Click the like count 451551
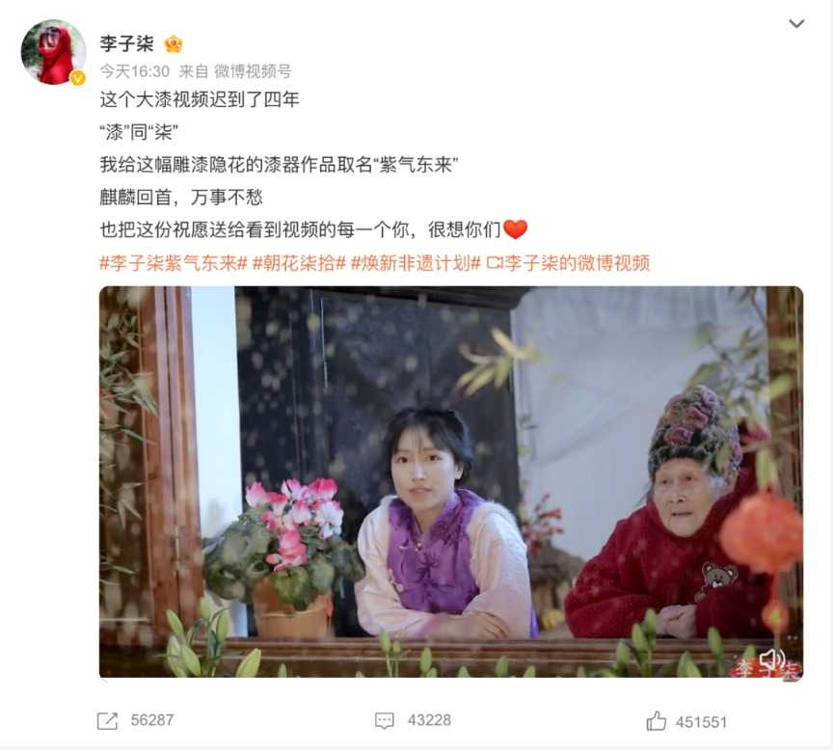Screen dimensions: 833x750 point(701,722)
